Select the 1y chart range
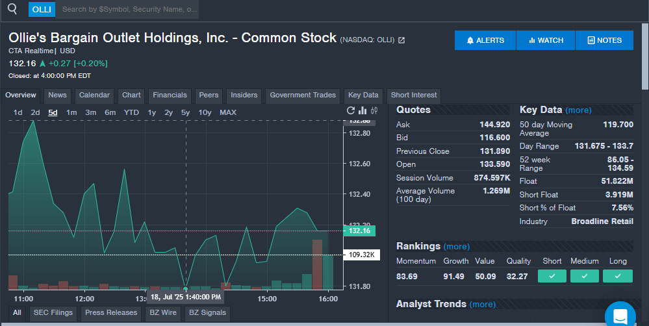 152,112
